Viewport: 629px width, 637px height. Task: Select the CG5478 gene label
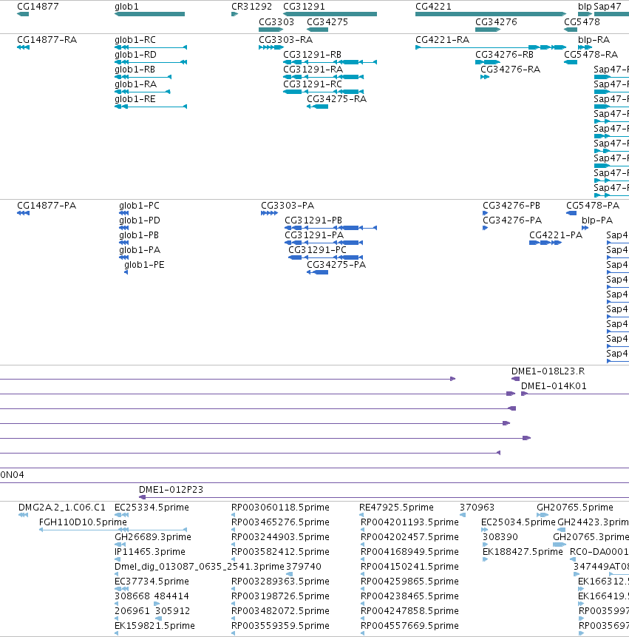pos(582,22)
